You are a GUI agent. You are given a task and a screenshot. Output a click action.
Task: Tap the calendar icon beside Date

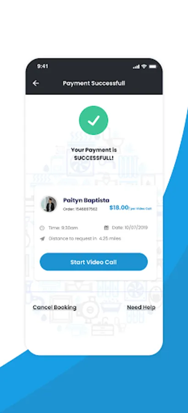coord(106,228)
